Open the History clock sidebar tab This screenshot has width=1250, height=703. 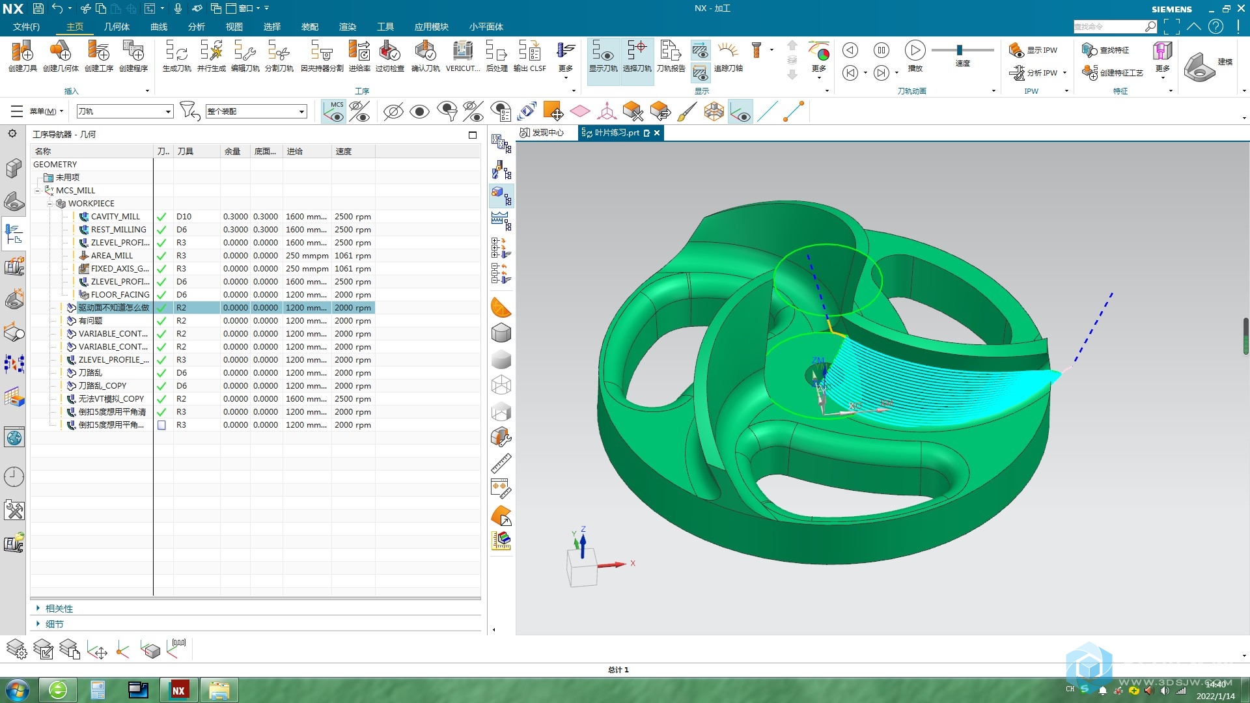tap(14, 476)
